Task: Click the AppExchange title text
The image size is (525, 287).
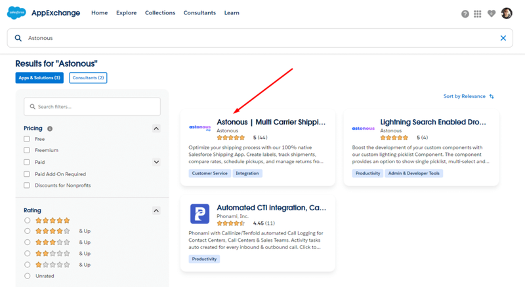Action: coord(56,13)
